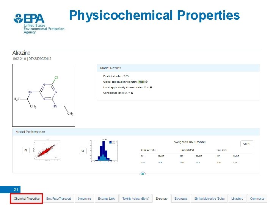Image resolution: width=273 pixels, height=205 pixels.
Task: Click the Weighted KNN model title
Action: 190,142
